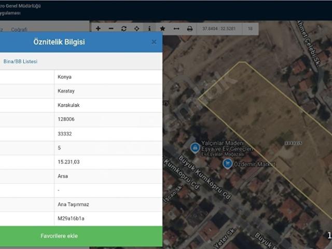Open the Coğrafi tab behind the dialog
Screen dimensions: 332x249
19,30
